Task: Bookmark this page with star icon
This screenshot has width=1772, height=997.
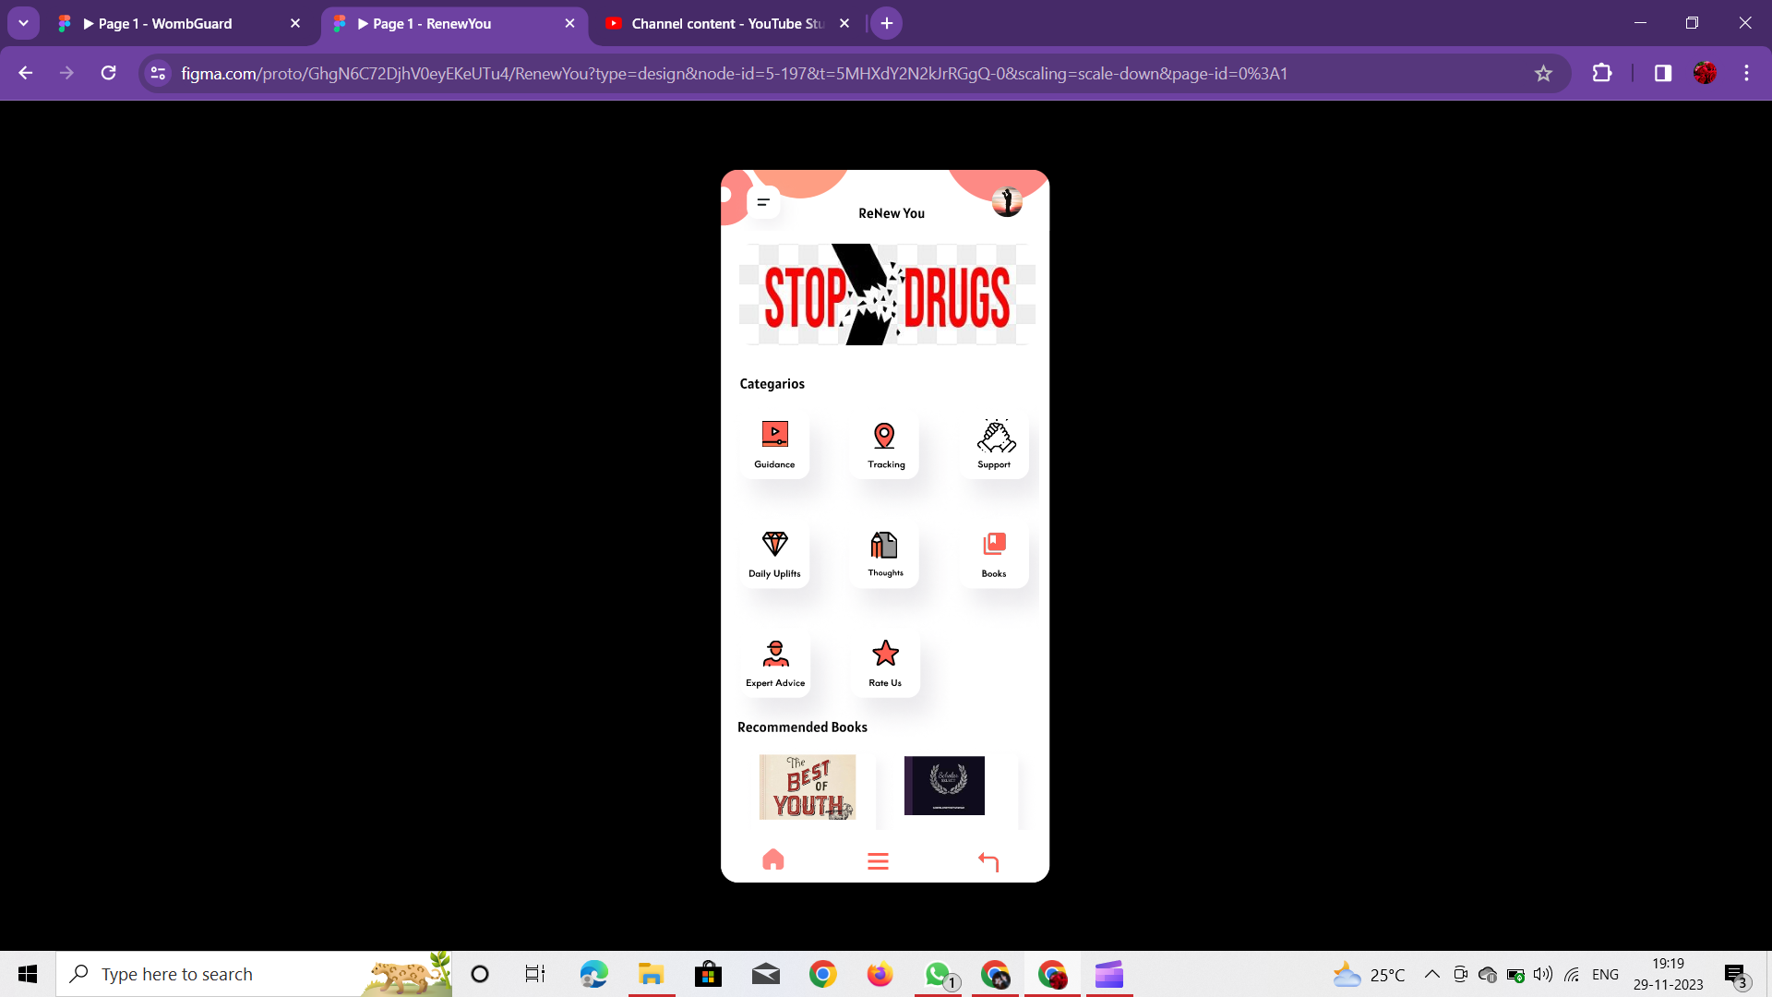Action: pyautogui.click(x=1543, y=74)
